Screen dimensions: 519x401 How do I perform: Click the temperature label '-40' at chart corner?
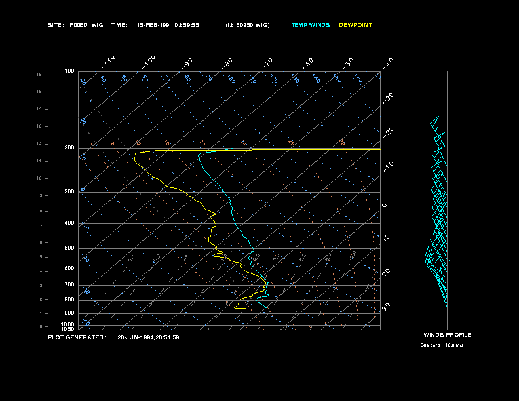388,64
